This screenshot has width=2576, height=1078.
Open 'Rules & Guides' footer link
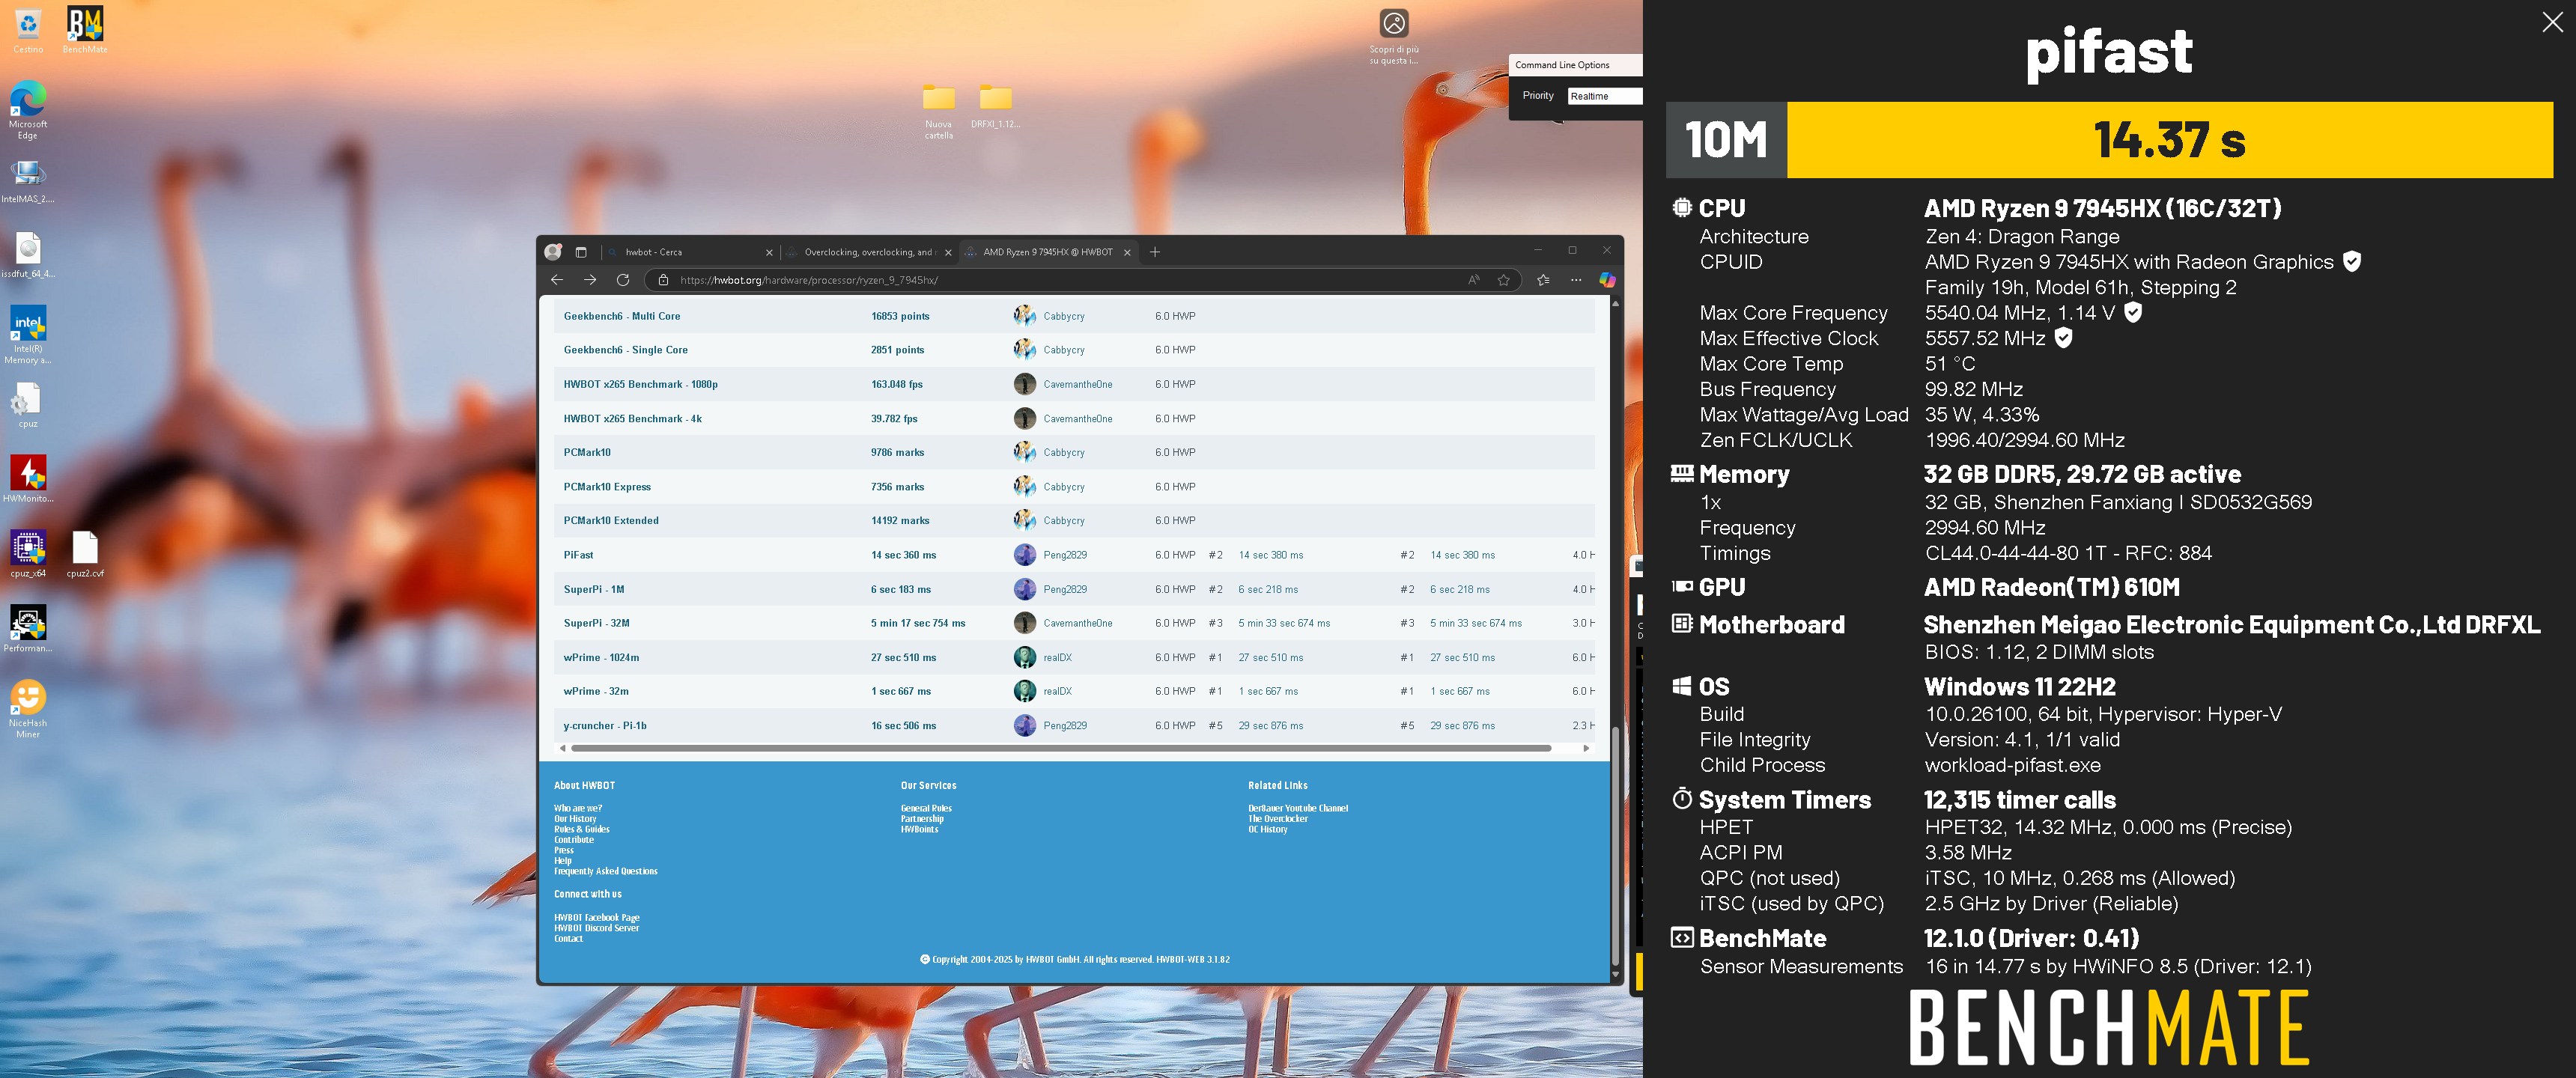[582, 829]
